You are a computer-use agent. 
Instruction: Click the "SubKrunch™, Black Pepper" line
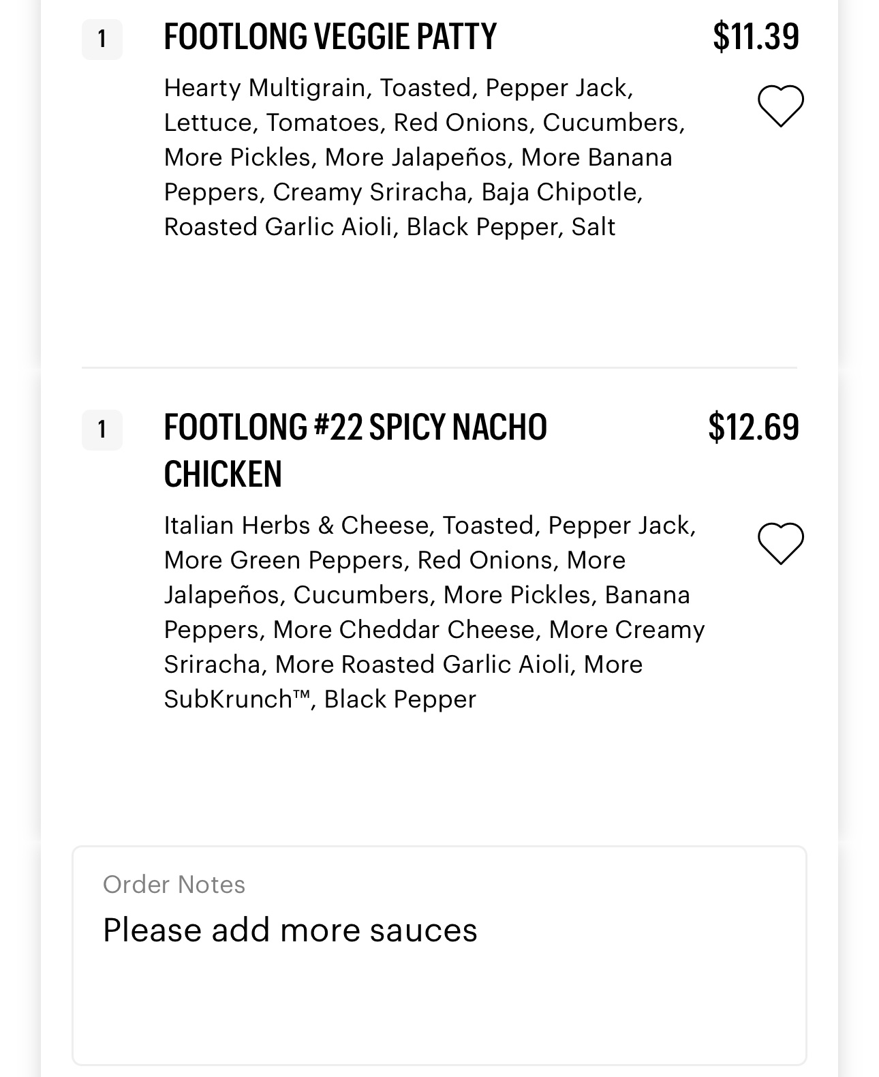[x=320, y=699]
